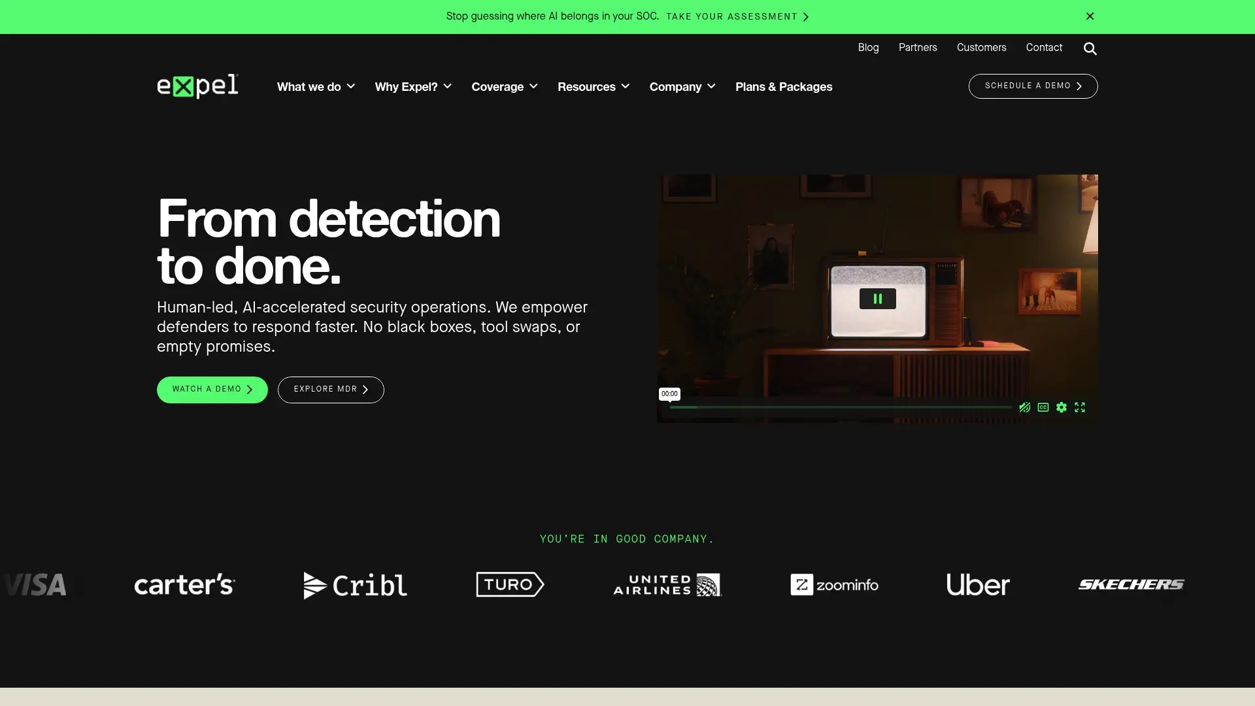Click the Watch a Demo button
This screenshot has height=706, width=1255.
[x=212, y=390]
